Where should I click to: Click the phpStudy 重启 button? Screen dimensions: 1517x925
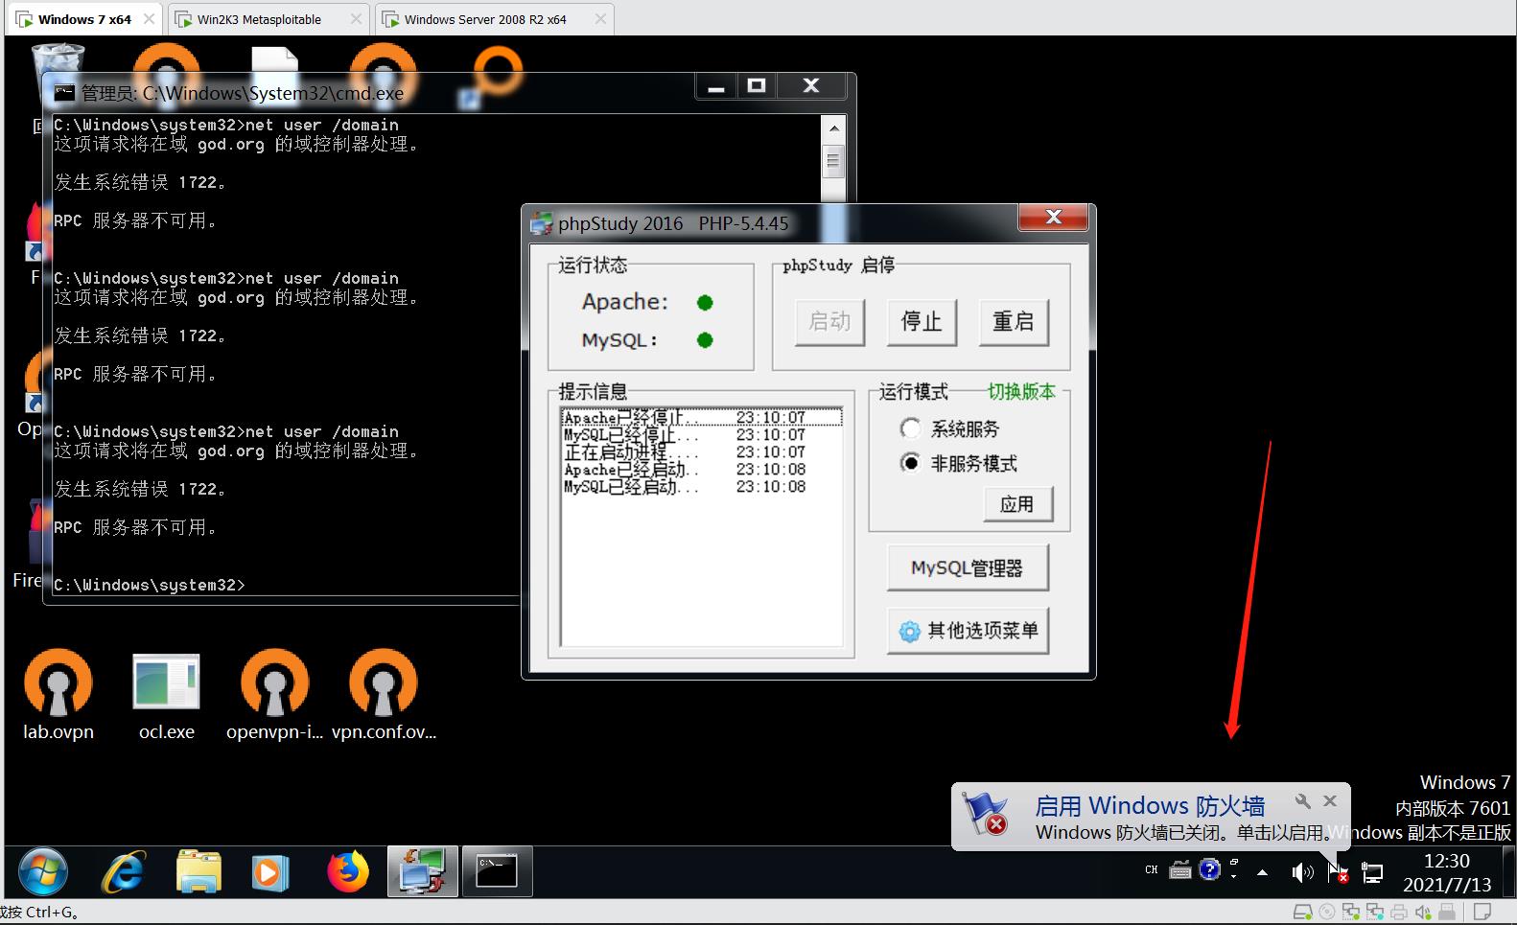pos(1014,321)
